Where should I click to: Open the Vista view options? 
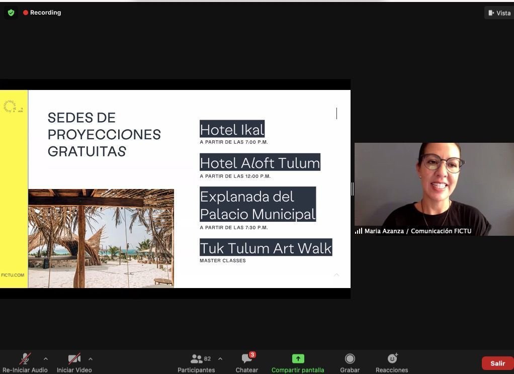[499, 13]
